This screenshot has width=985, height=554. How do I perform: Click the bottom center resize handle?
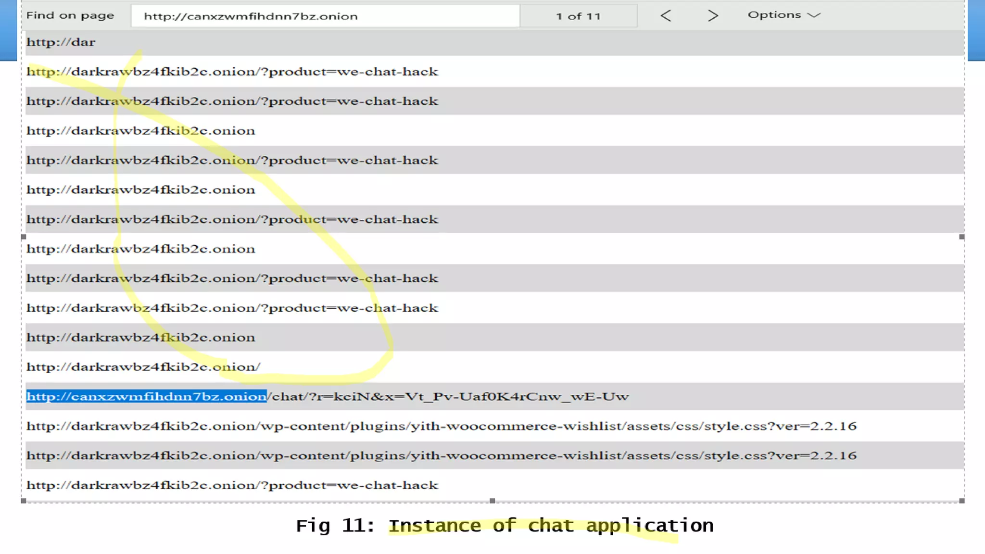point(492,501)
